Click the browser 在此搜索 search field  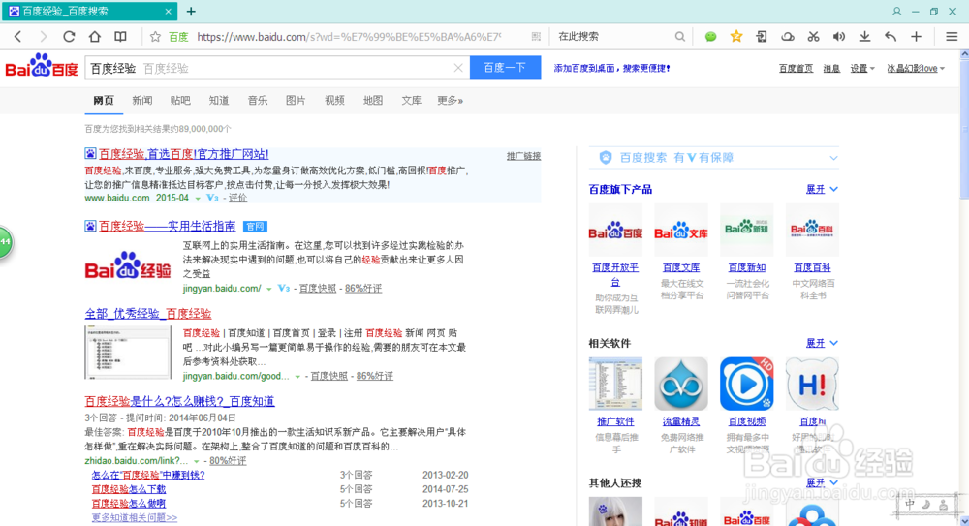pos(611,37)
